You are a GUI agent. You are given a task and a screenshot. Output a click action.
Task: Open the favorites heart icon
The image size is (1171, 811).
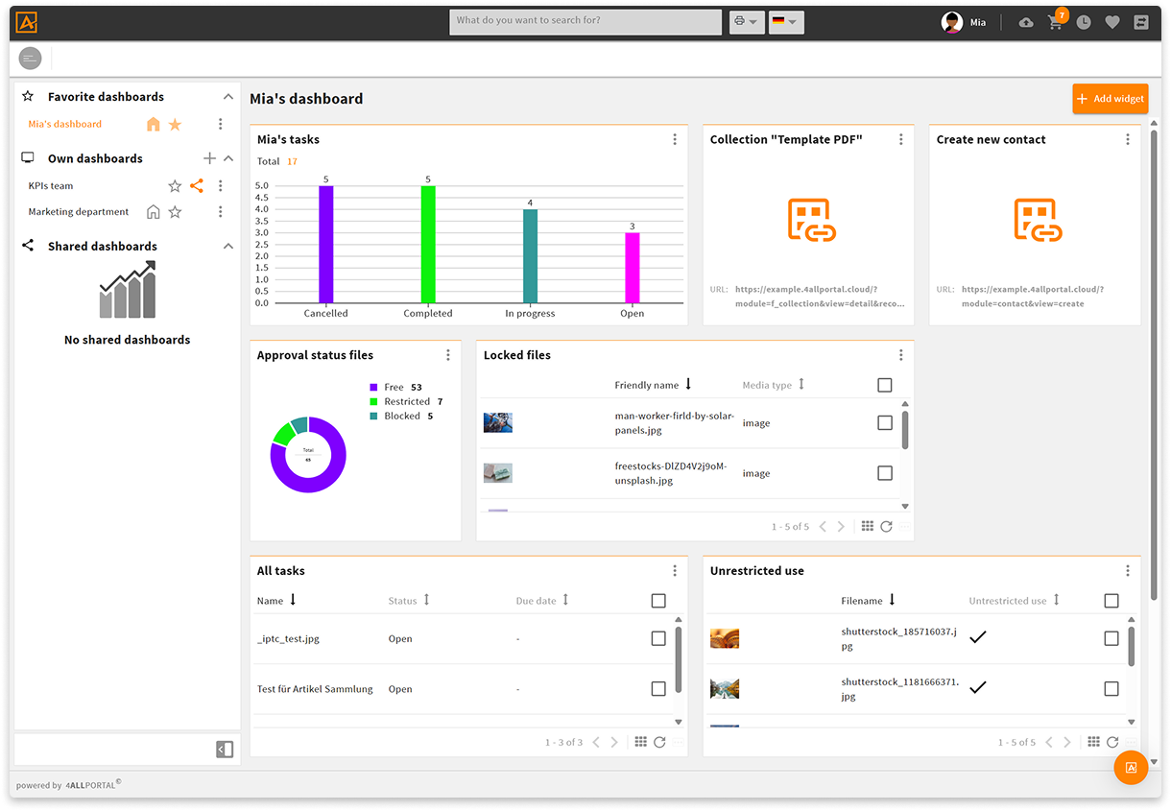(1112, 22)
